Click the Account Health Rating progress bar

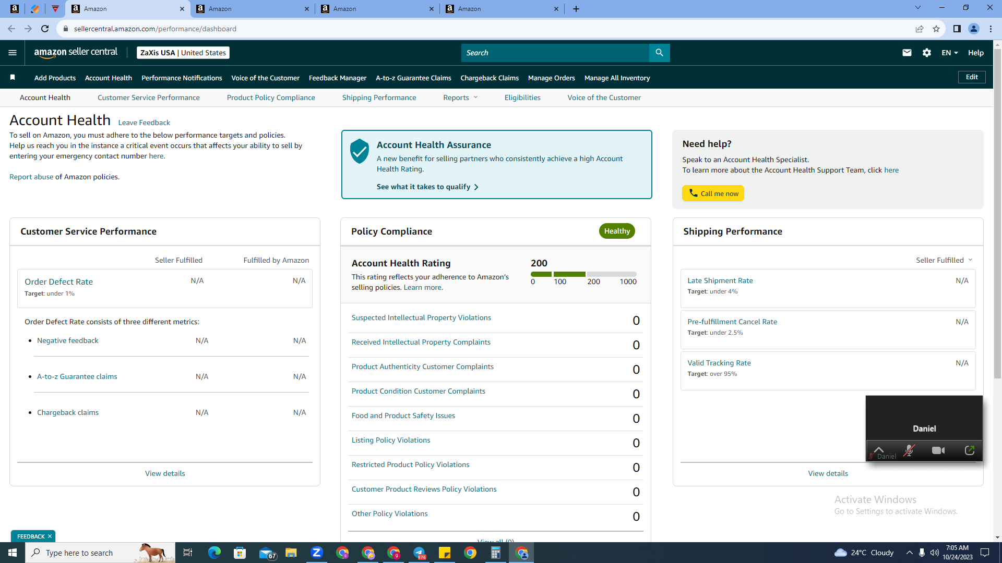(x=583, y=274)
